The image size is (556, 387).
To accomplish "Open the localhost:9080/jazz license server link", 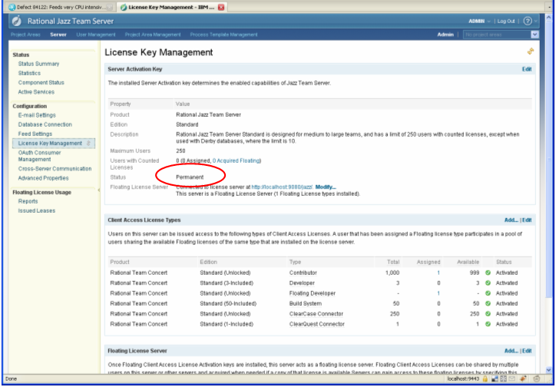I will pos(282,187).
